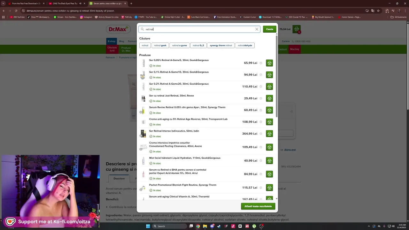Image resolution: width=409 pixels, height=230 pixels.
Task: Click price info icon for 65,99 Lei product
Action: tap(261, 63)
